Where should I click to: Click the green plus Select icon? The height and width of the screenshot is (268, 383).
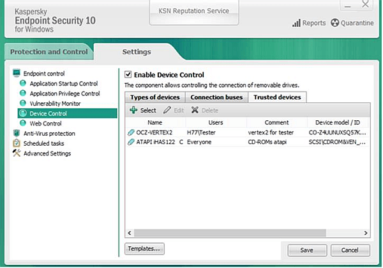coord(133,110)
